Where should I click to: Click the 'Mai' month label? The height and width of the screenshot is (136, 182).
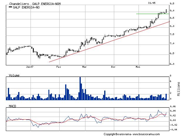point(138,67)
